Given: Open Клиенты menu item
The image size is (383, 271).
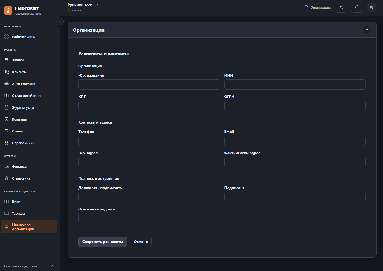Looking at the screenshot, I should 29,72.
